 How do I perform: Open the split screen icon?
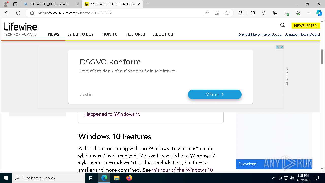tap(253, 13)
